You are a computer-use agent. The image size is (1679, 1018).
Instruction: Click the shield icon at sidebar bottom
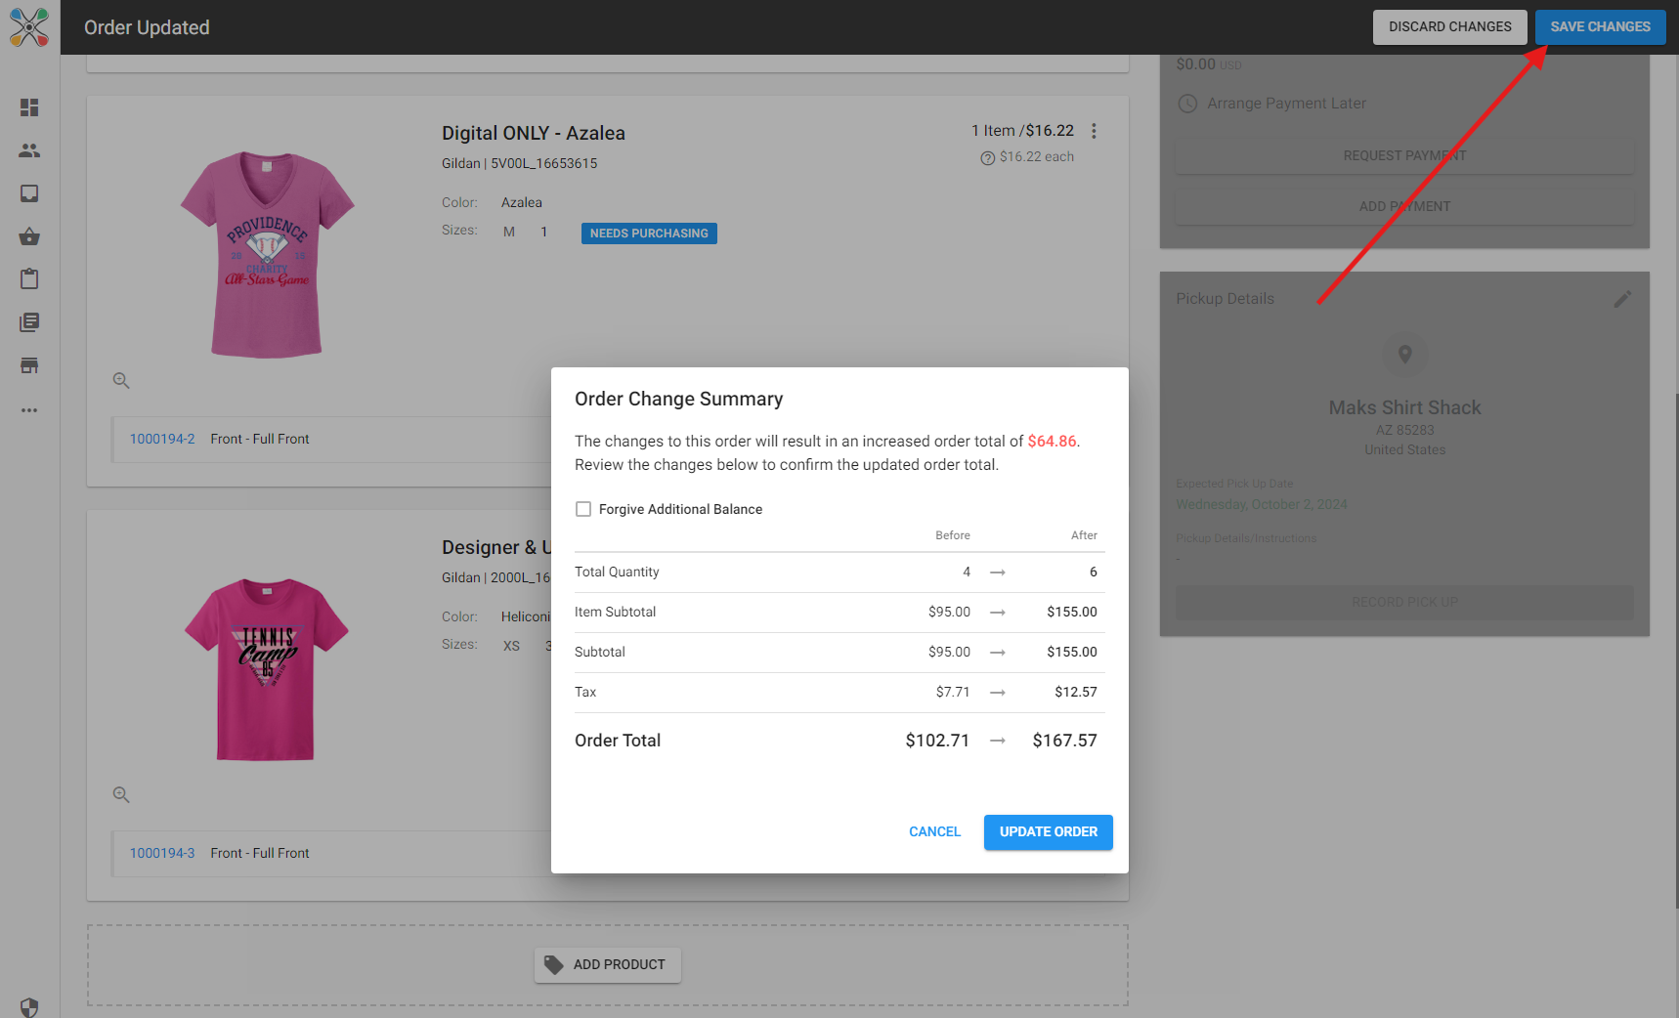(29, 1006)
